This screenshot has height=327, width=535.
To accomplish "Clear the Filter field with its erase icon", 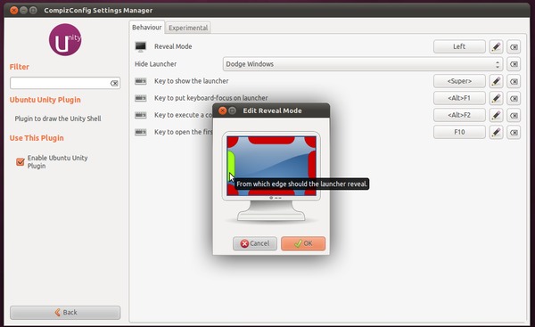I will (x=114, y=83).
